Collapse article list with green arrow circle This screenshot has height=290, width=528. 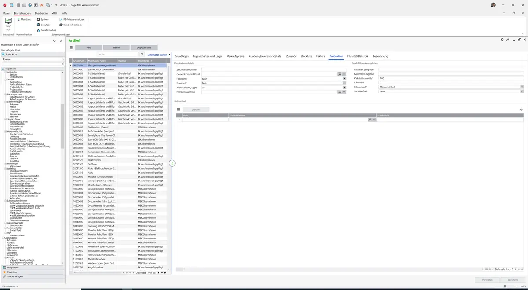click(172, 163)
